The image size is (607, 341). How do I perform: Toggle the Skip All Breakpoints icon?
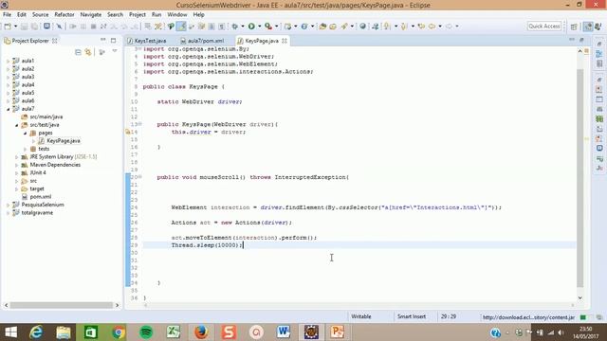[59, 27]
